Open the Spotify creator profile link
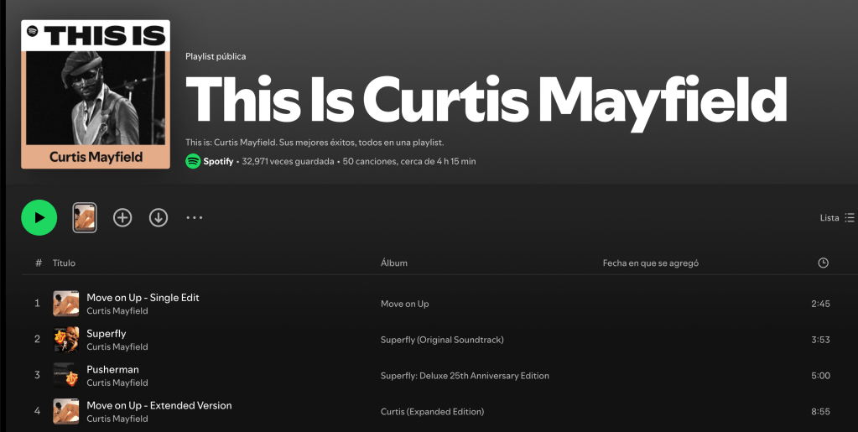858x432 pixels. [218, 161]
